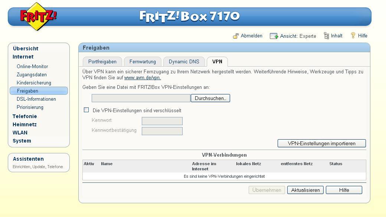Click VPN-Einstellungen importieren button
Screen dimensions: 386x217
(x=321, y=143)
